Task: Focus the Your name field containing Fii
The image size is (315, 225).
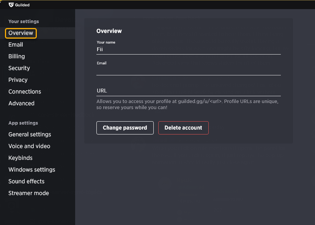Action: (189, 49)
